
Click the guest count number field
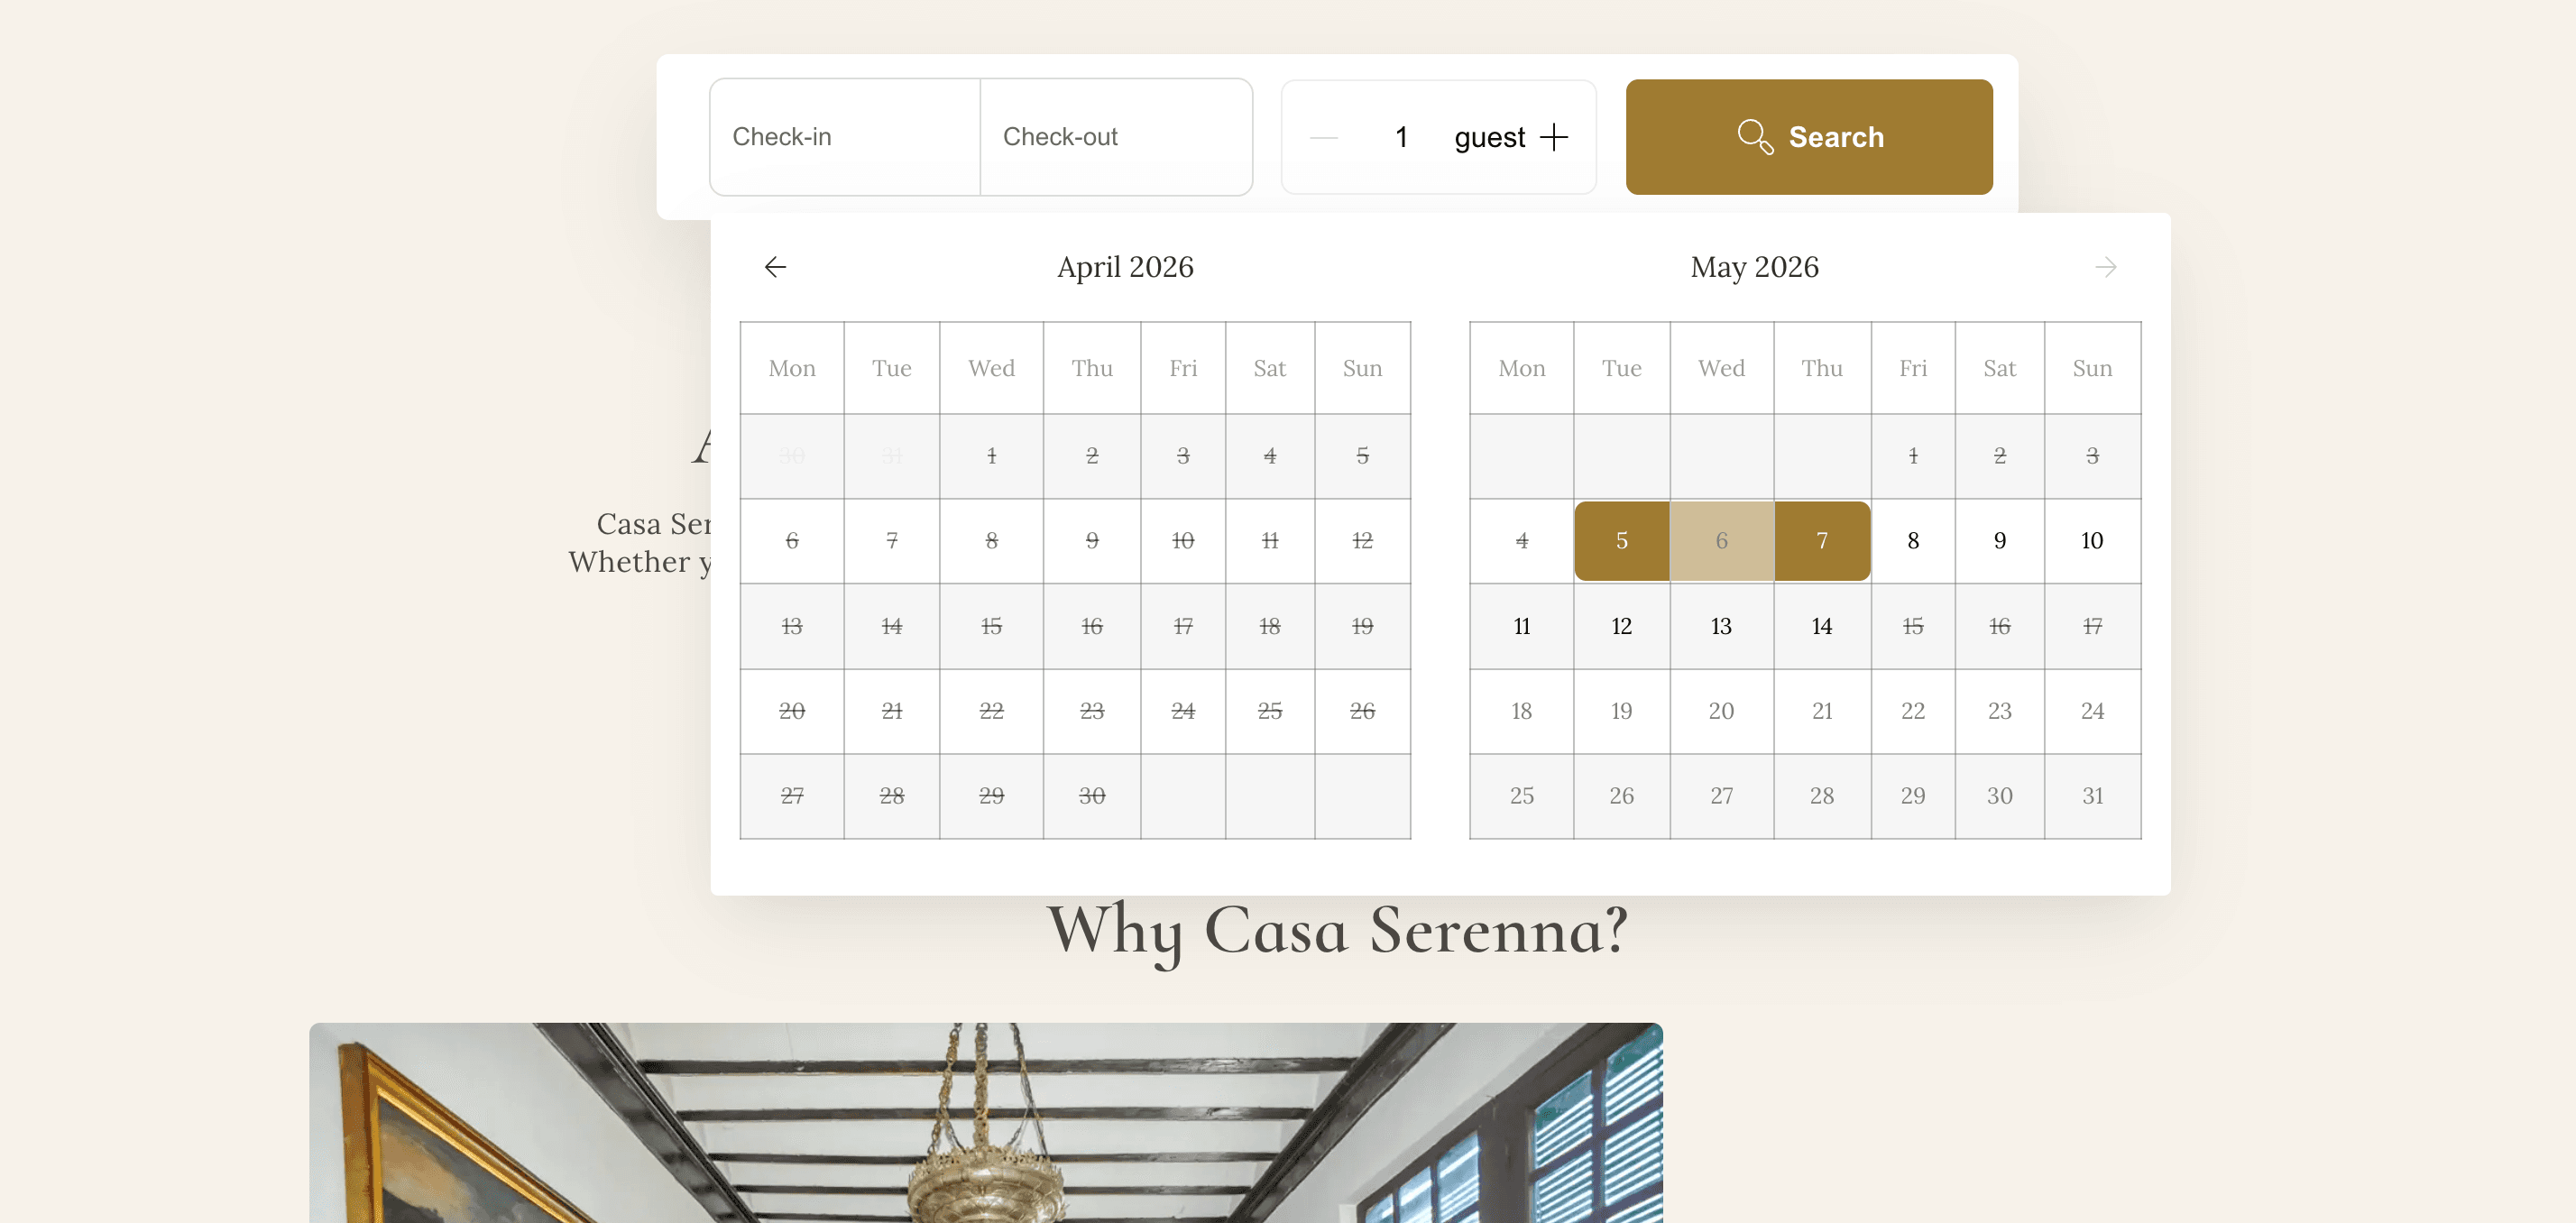point(1401,137)
